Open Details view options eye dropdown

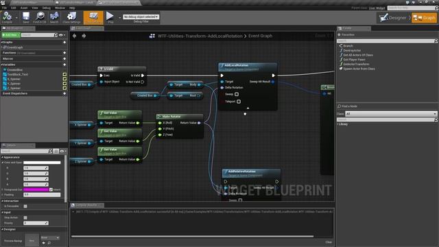(63, 151)
